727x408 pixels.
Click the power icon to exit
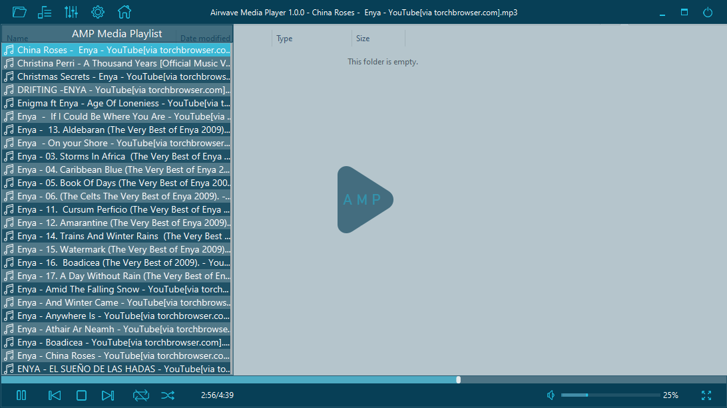(708, 12)
